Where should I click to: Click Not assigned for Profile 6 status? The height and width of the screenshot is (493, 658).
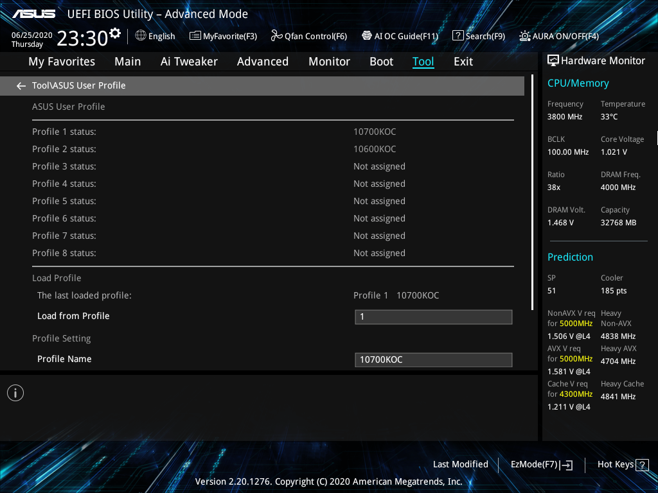(x=379, y=219)
